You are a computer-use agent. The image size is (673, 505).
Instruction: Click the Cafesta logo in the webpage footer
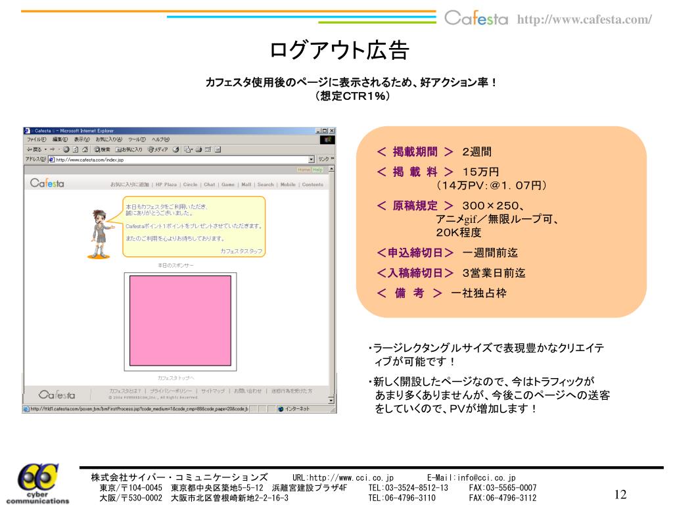(x=57, y=395)
